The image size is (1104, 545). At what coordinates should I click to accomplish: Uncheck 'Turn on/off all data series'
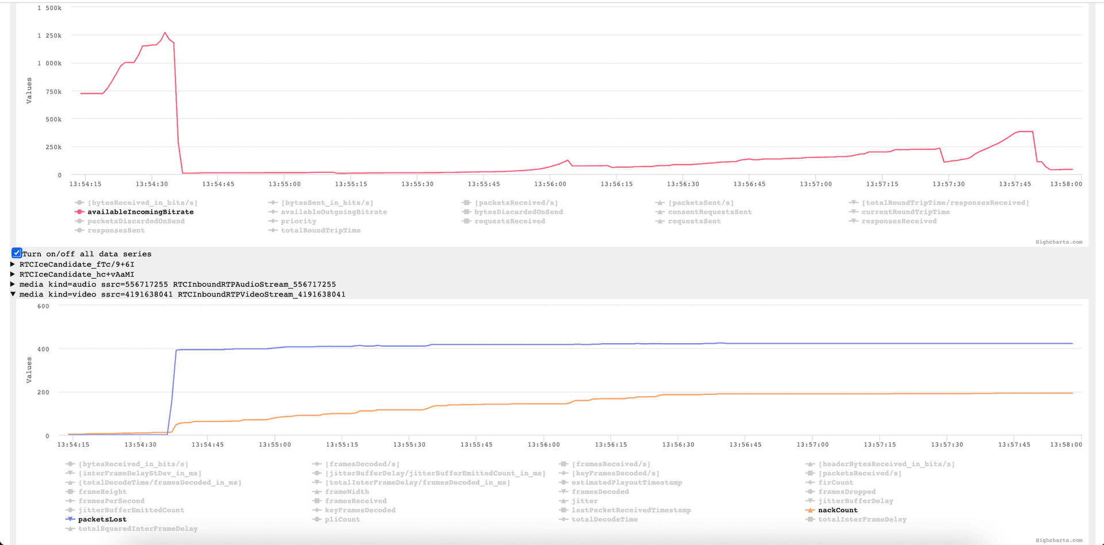pos(17,253)
